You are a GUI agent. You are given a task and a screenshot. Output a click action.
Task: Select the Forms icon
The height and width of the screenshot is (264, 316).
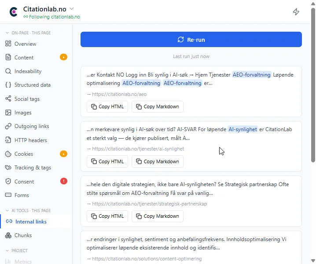8,195
